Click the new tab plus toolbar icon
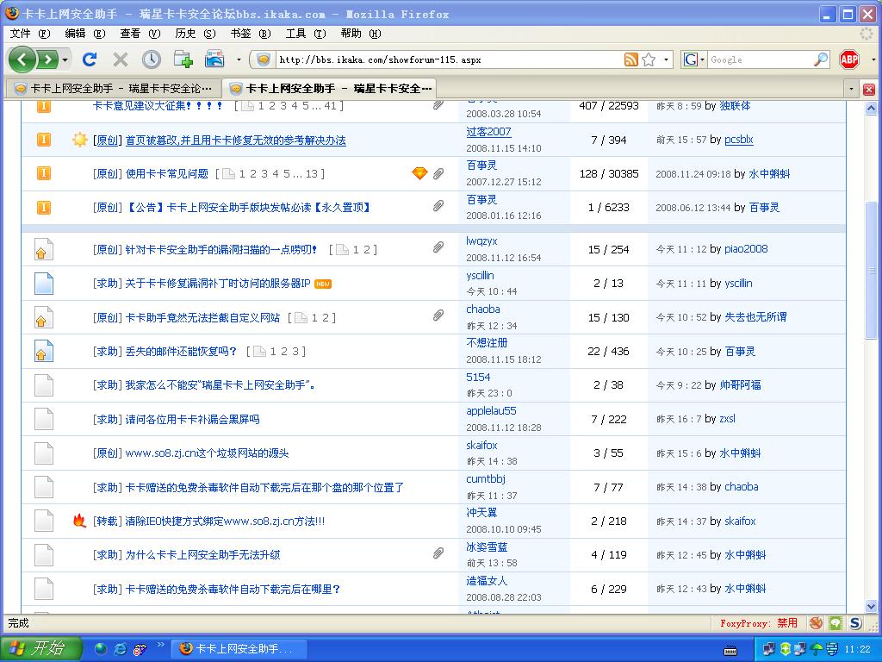 (x=183, y=59)
